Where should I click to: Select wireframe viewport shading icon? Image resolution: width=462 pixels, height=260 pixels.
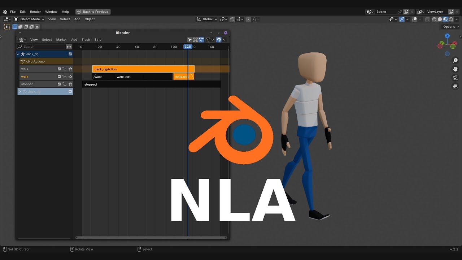[434, 19]
